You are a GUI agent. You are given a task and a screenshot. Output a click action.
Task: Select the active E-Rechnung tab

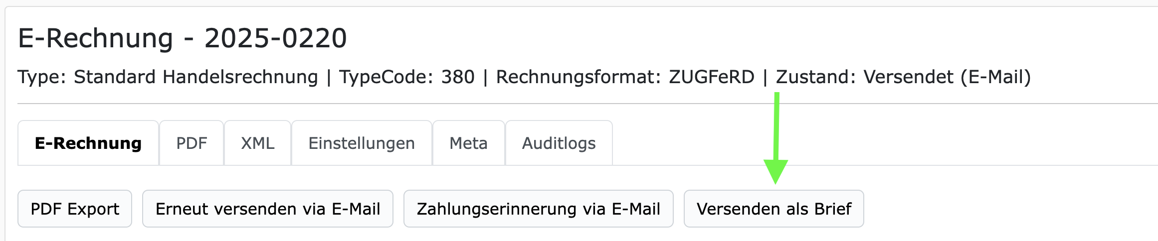click(88, 143)
